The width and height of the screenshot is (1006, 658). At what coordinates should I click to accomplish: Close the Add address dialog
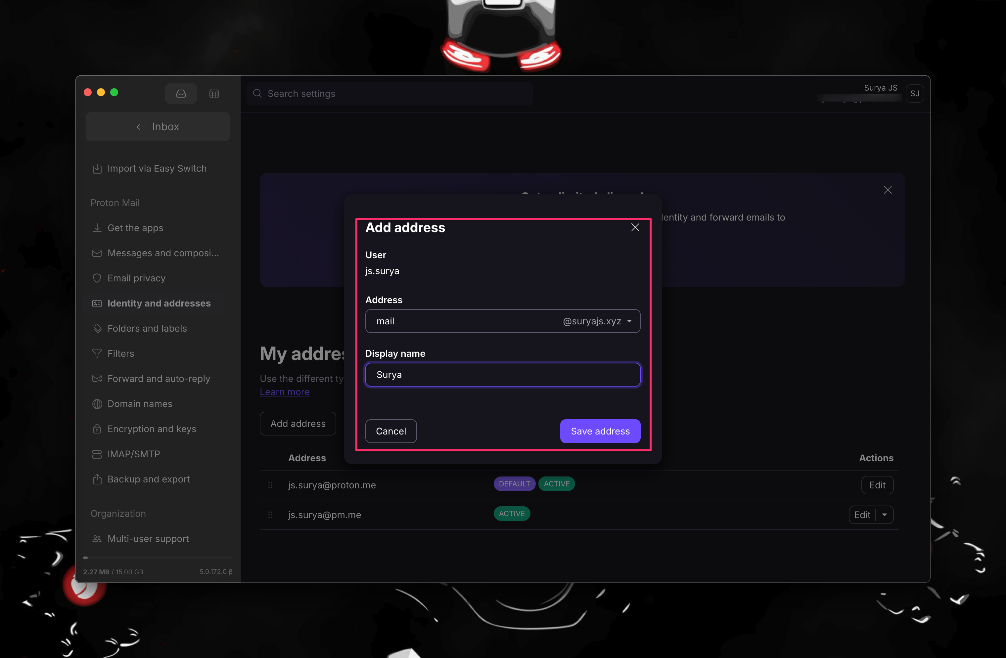[635, 227]
